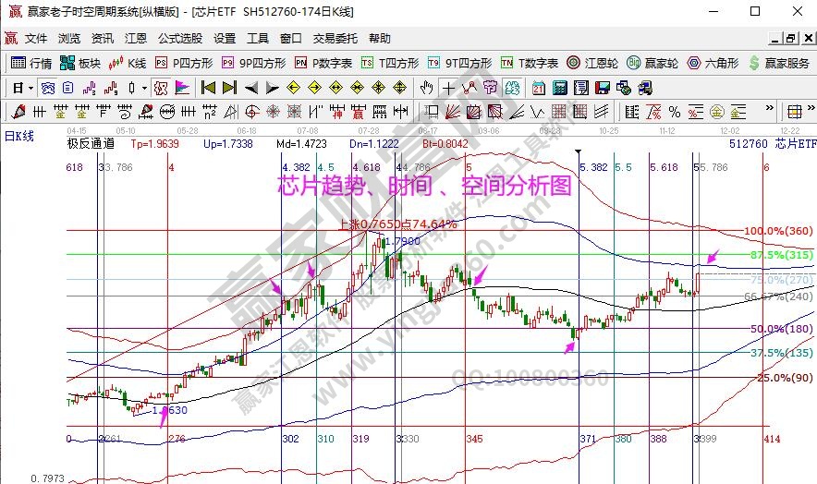Click the 行情 market quotes button
This screenshot has height=484, width=817.
[32, 63]
